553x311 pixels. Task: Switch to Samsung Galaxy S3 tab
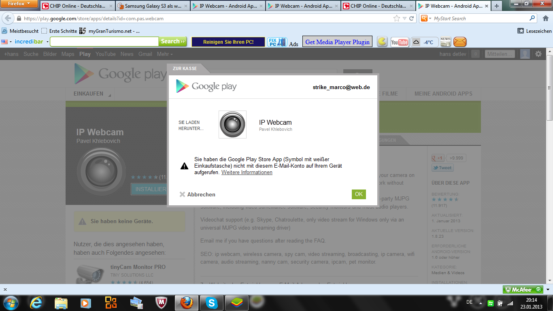pyautogui.click(x=153, y=6)
